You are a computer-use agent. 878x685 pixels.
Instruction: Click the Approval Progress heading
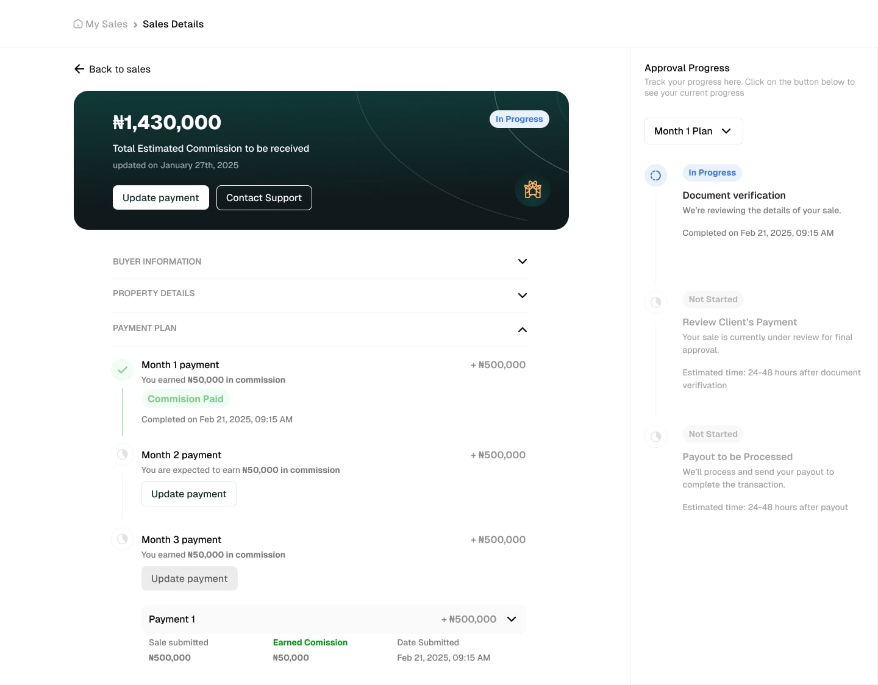point(687,68)
